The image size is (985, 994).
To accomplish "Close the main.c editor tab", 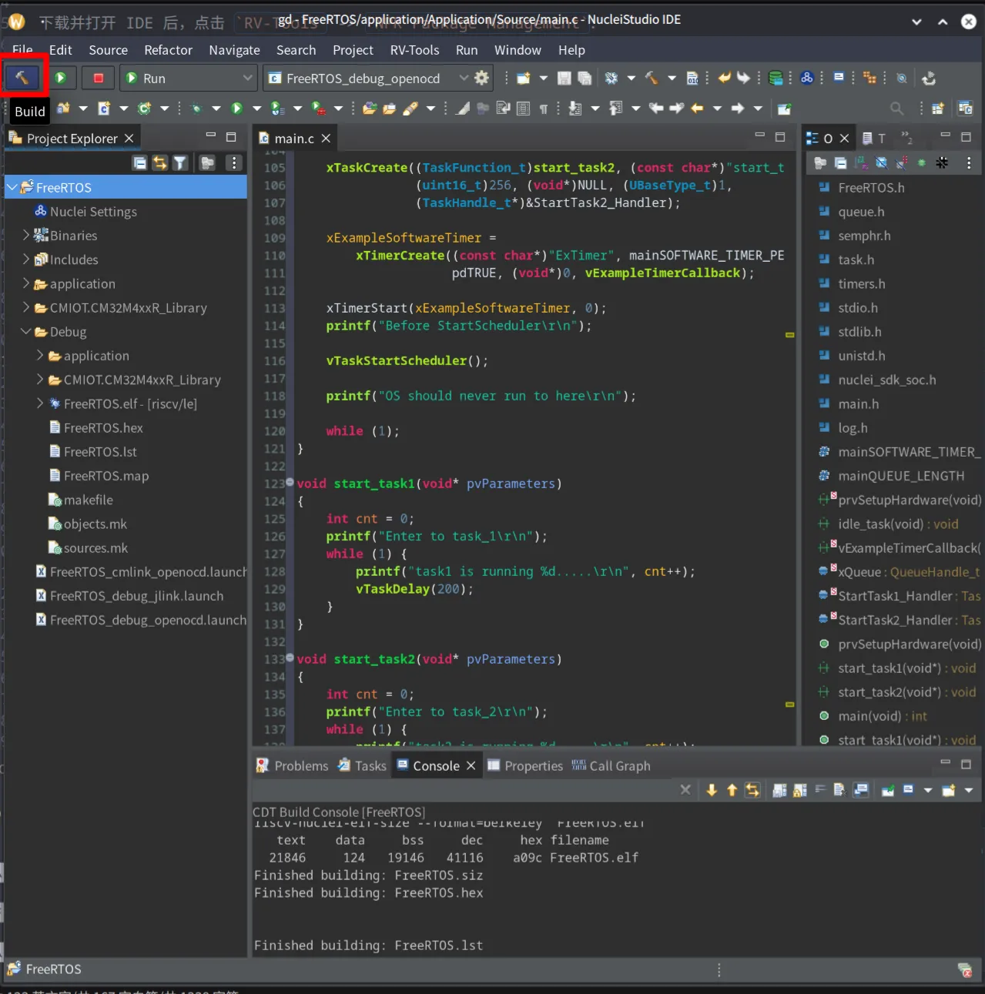I will [326, 139].
